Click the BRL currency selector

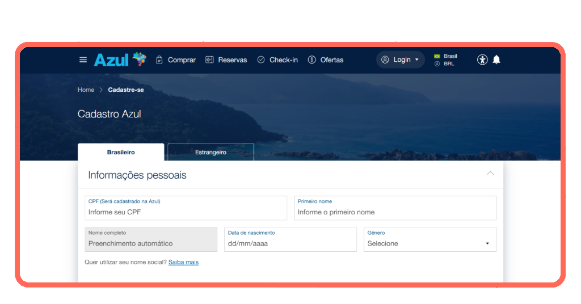point(444,64)
